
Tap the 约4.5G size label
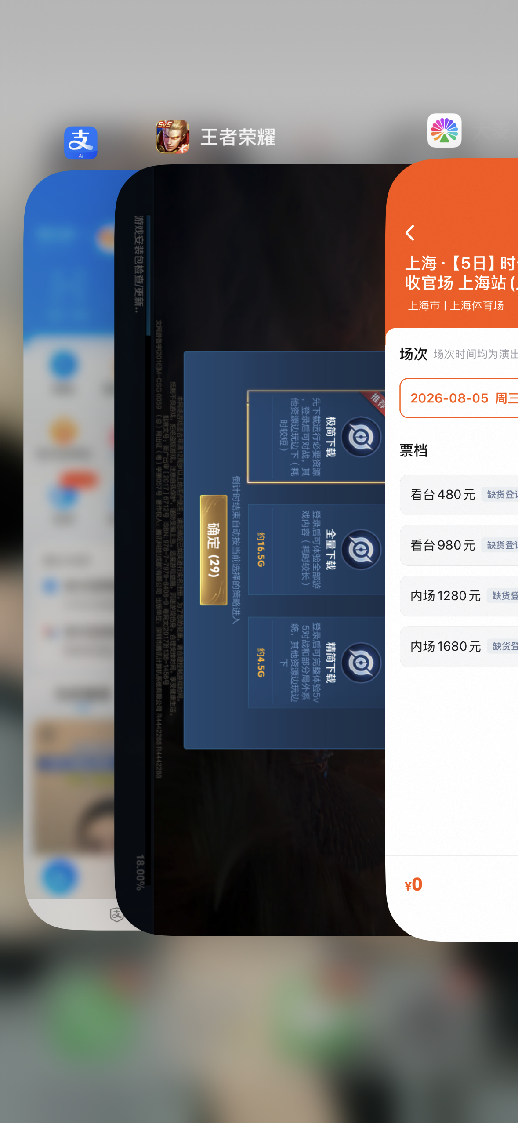pos(261,663)
